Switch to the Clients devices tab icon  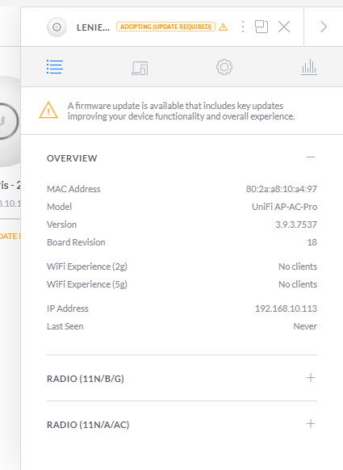[x=140, y=68]
